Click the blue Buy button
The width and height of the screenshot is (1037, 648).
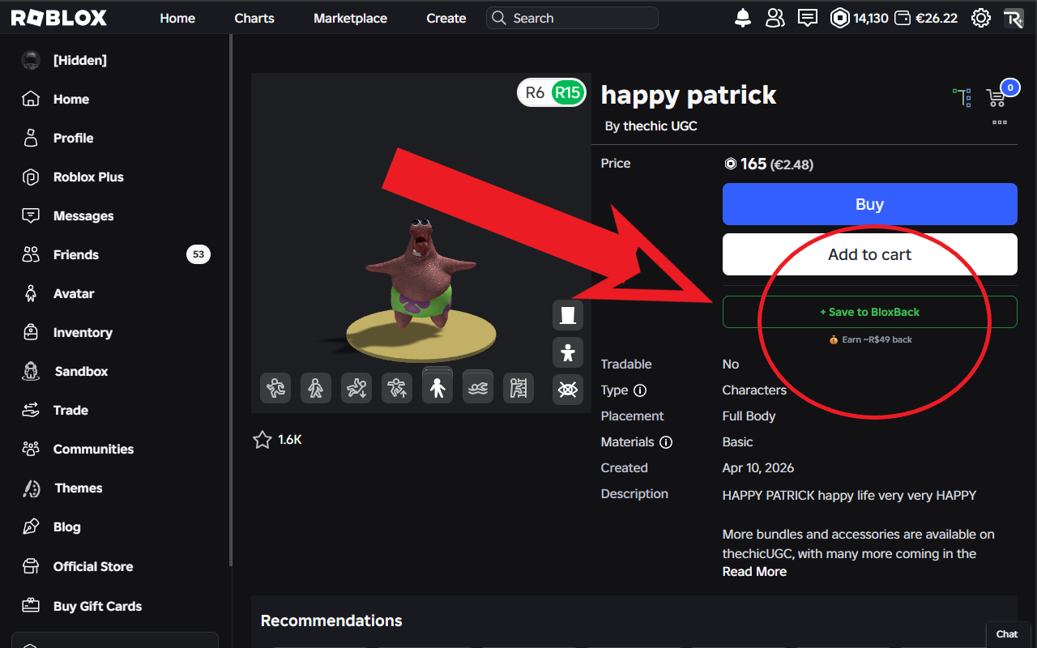point(869,204)
